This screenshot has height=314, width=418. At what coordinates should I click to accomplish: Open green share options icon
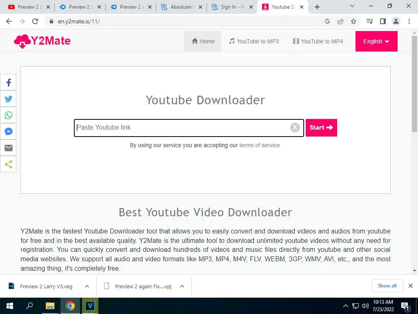pos(8,164)
